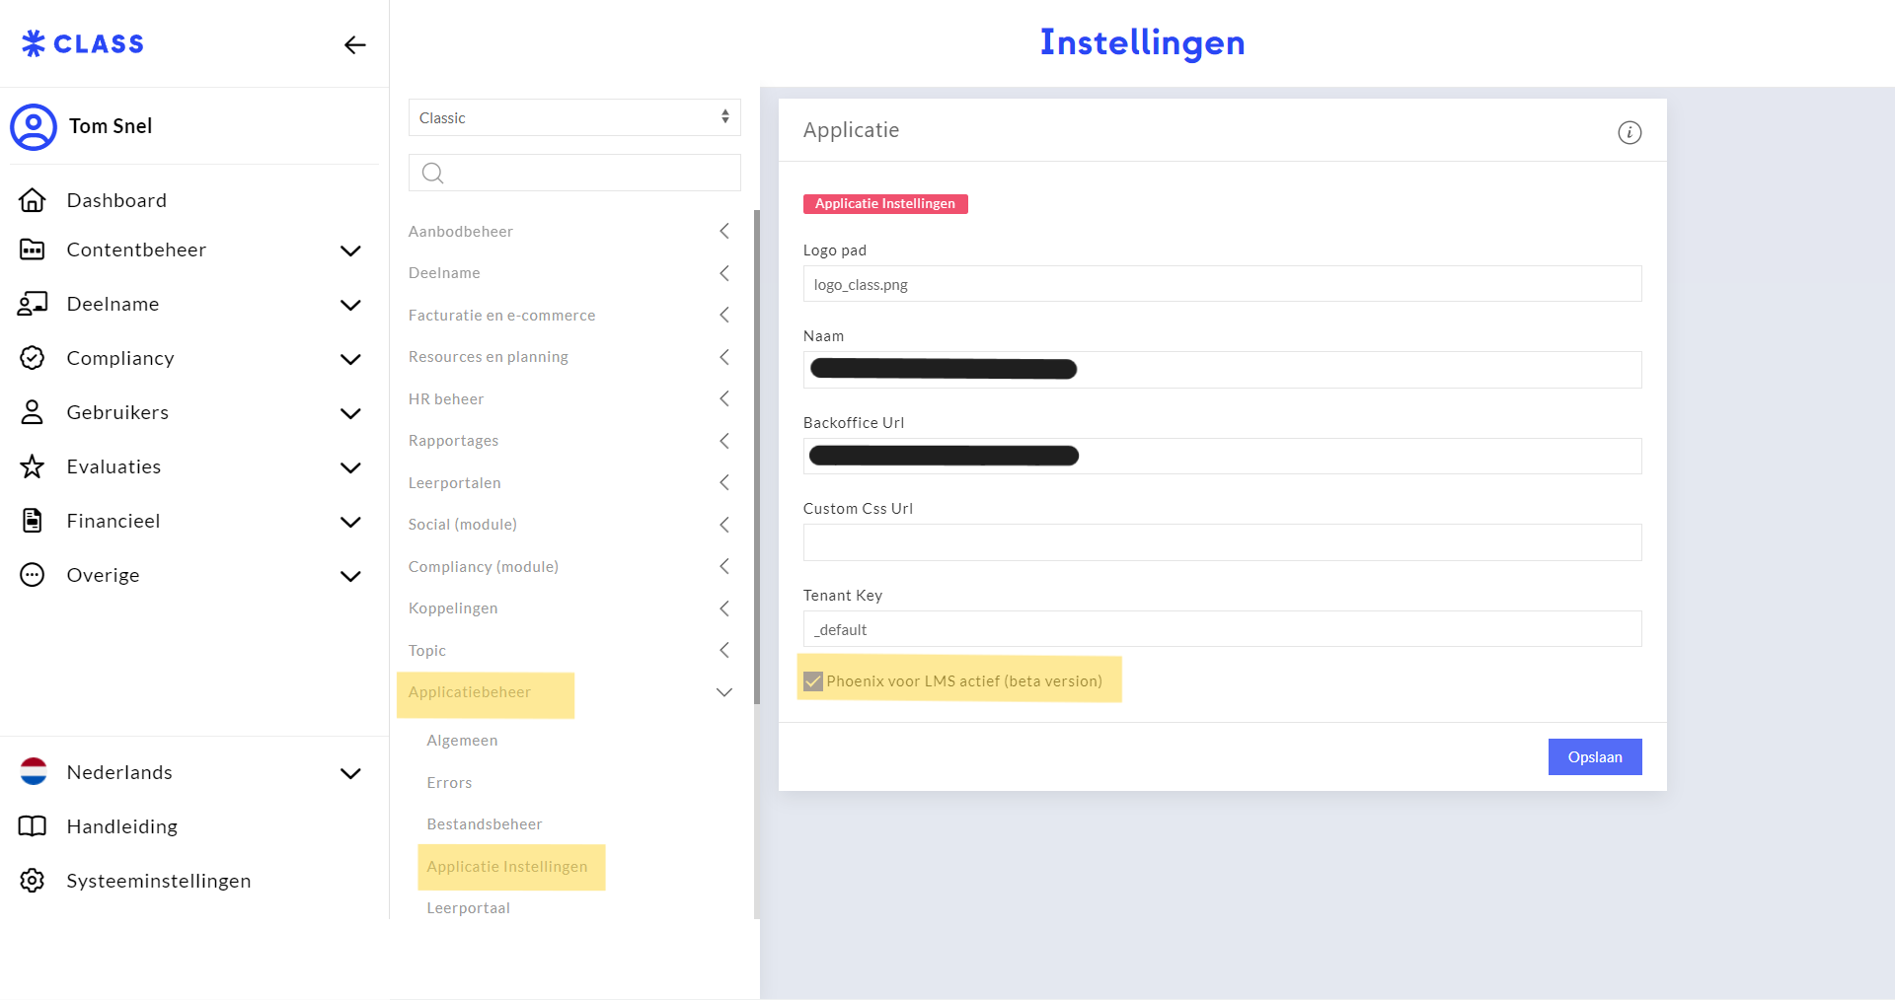Click the Financieel document icon
This screenshot has height=1000, width=1895.
33,521
